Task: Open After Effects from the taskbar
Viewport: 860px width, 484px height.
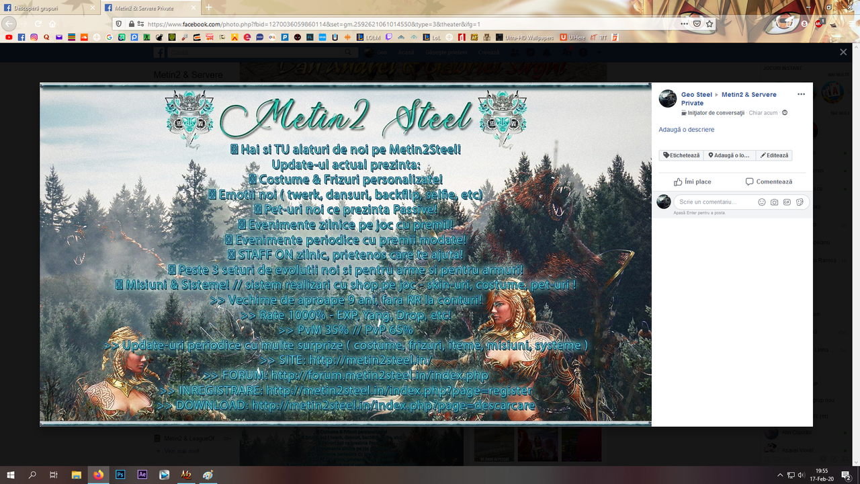Action: [142, 475]
